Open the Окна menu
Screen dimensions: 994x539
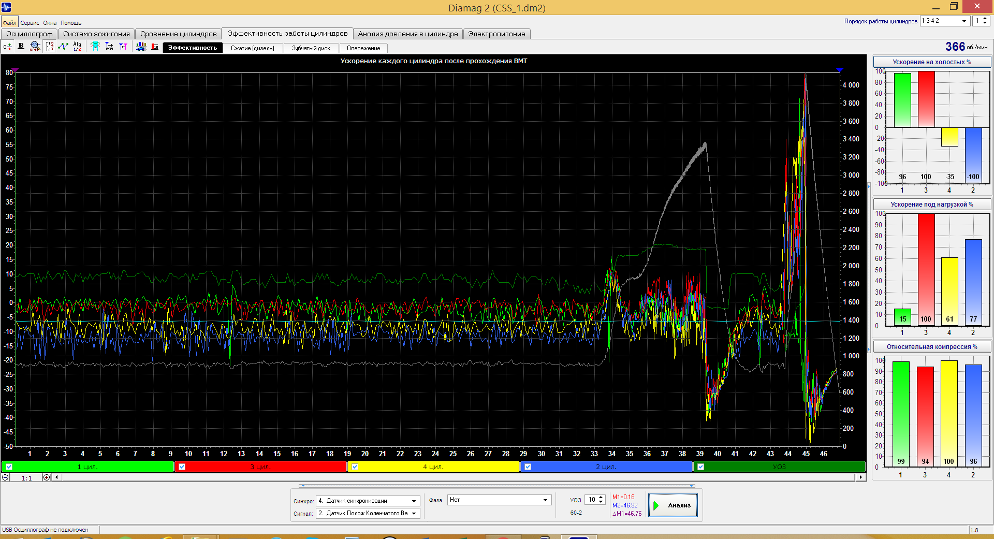(x=50, y=23)
